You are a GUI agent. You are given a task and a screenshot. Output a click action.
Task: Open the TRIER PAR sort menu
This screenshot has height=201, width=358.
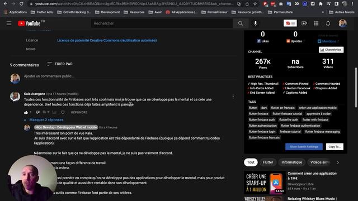(60, 64)
